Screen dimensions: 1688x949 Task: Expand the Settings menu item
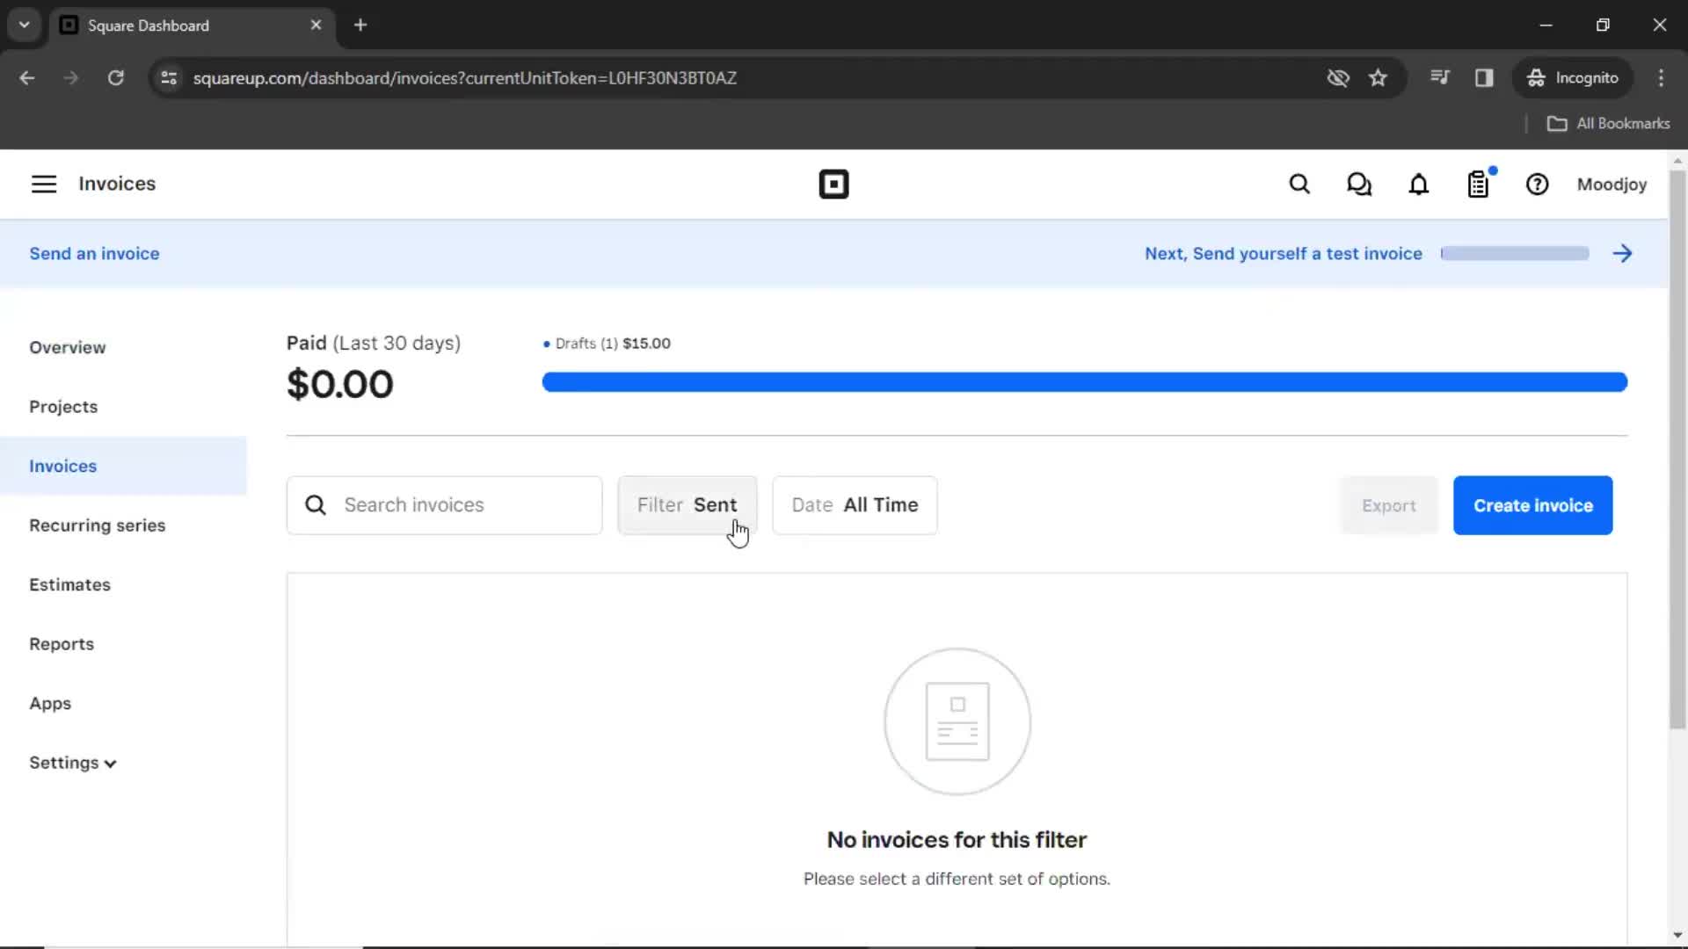(x=72, y=763)
